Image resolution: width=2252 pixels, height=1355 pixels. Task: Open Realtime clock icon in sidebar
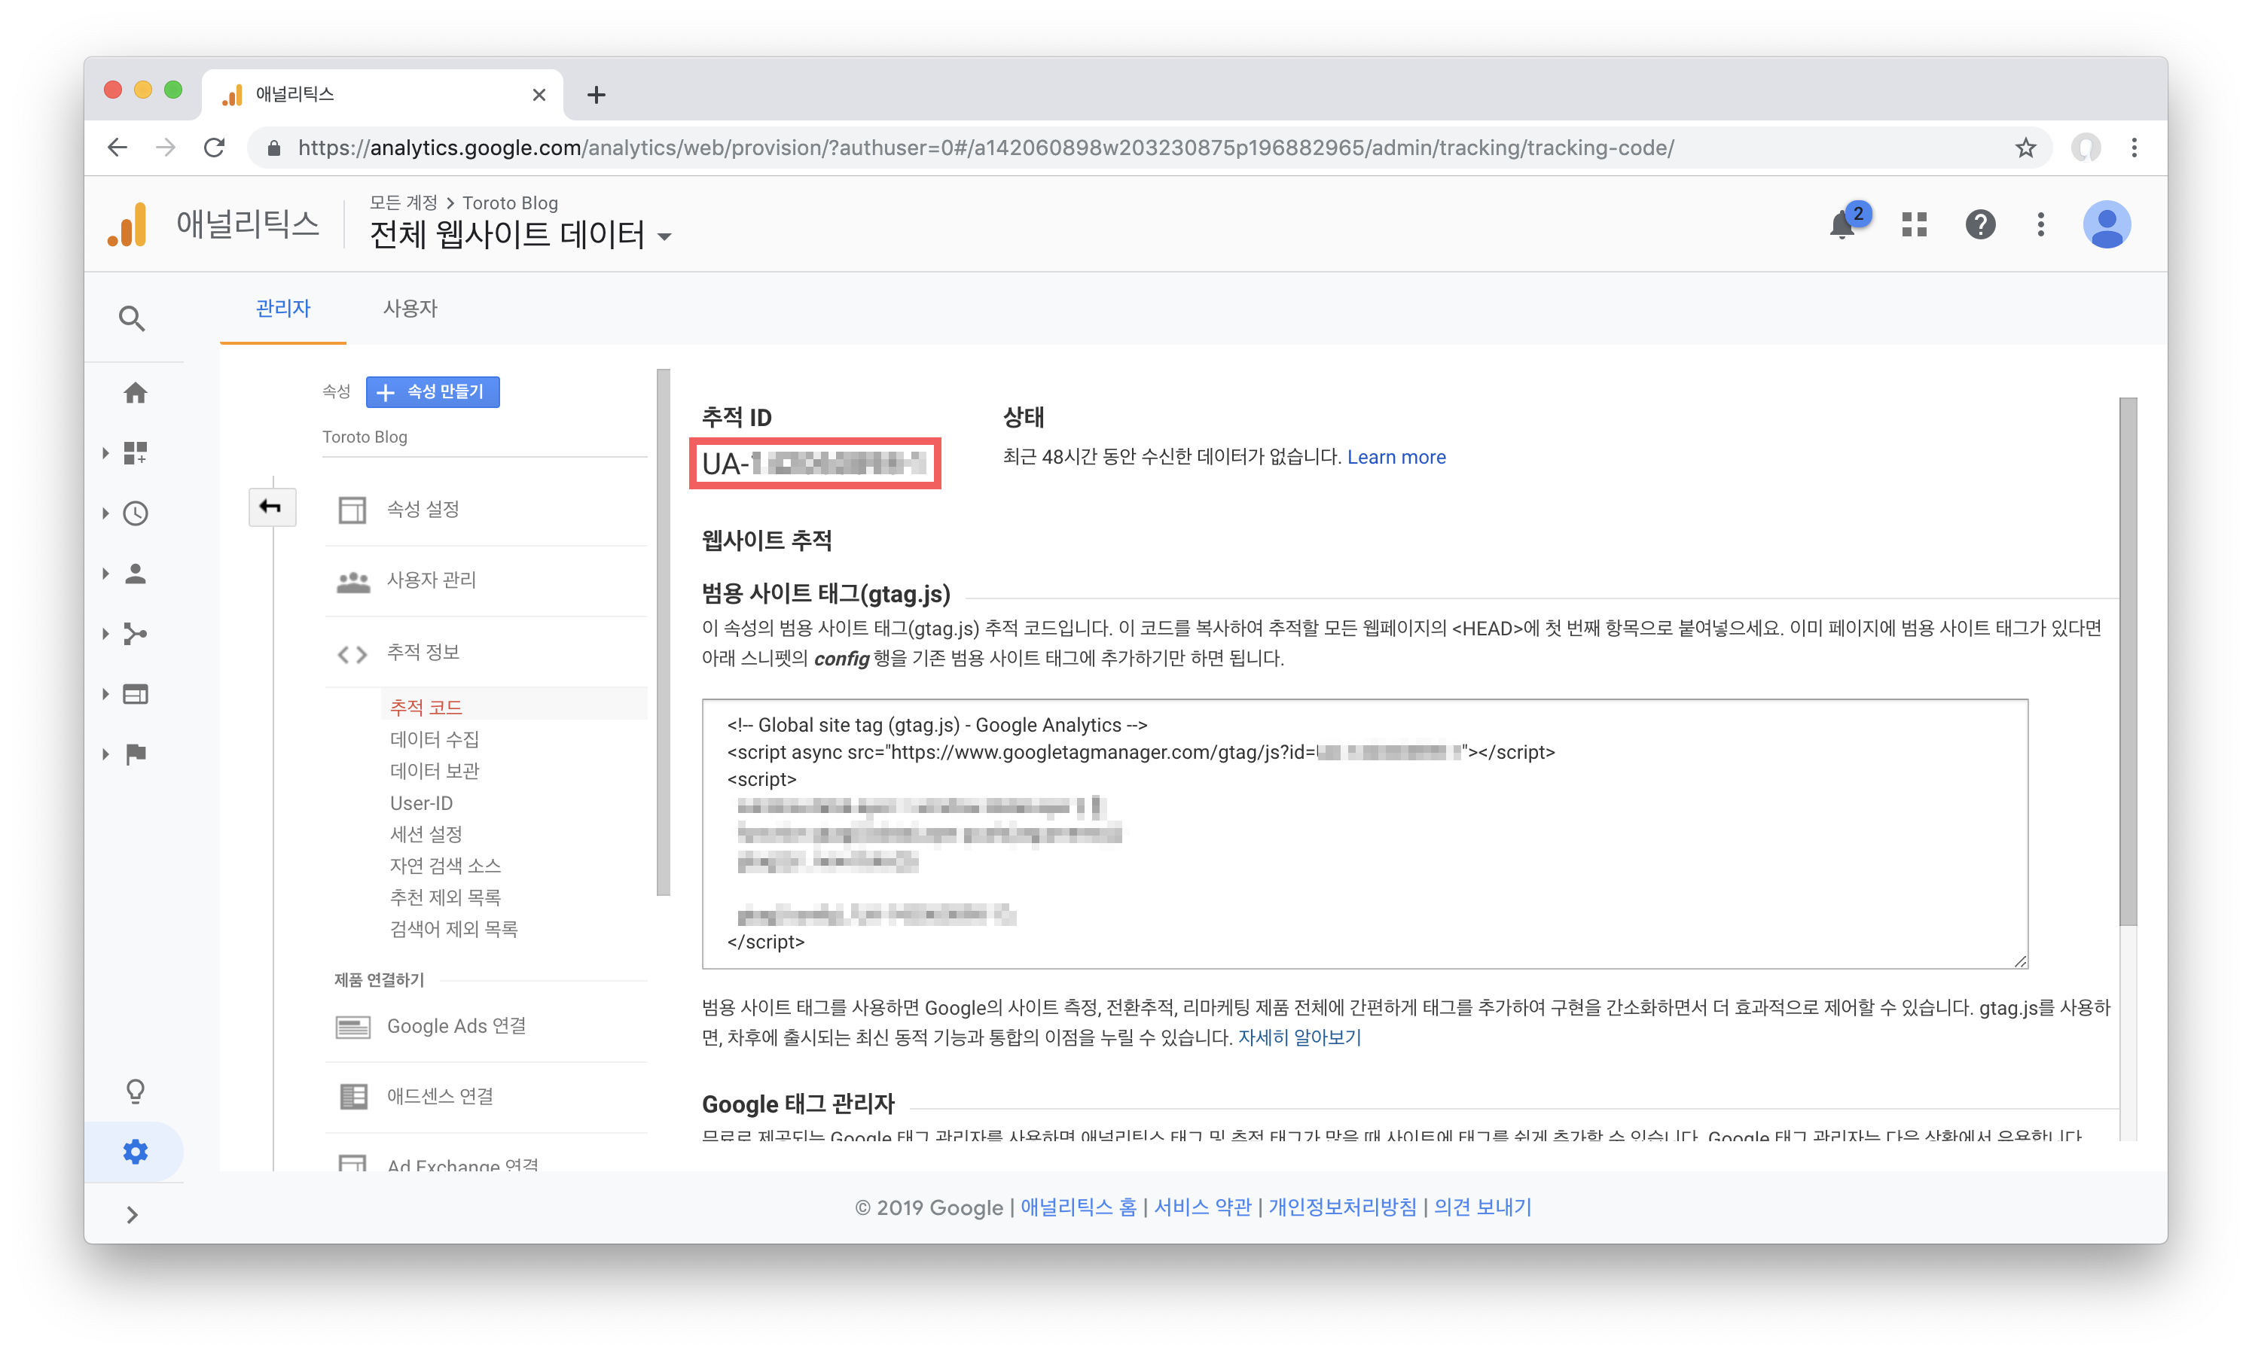pyautogui.click(x=136, y=513)
